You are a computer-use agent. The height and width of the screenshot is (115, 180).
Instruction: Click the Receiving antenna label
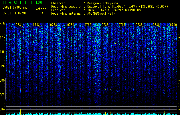pyautogui.click(x=66, y=14)
